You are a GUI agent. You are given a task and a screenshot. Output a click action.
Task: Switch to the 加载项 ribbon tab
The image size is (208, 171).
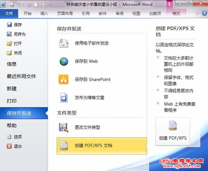155,14
